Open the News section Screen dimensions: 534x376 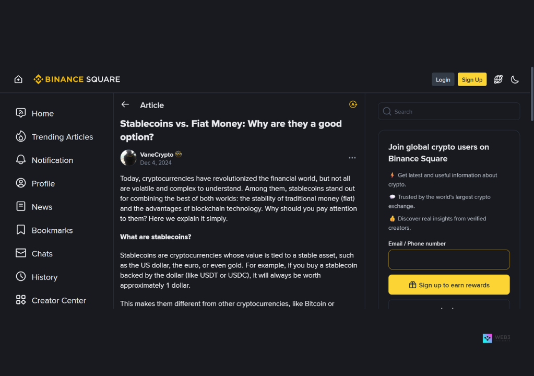tap(41, 206)
